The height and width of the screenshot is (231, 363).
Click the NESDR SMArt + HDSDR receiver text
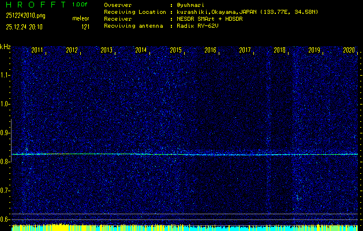(211, 18)
